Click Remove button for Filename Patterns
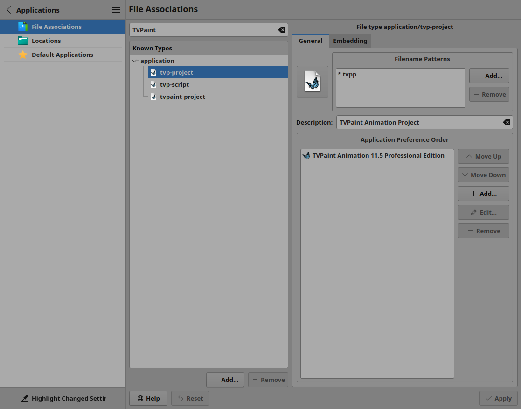521x409 pixels. point(489,94)
